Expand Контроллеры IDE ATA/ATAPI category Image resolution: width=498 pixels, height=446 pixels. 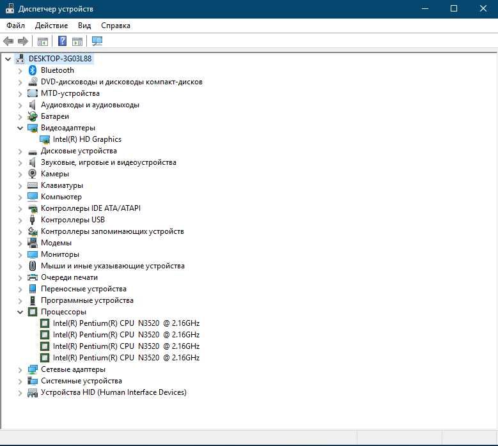20,208
